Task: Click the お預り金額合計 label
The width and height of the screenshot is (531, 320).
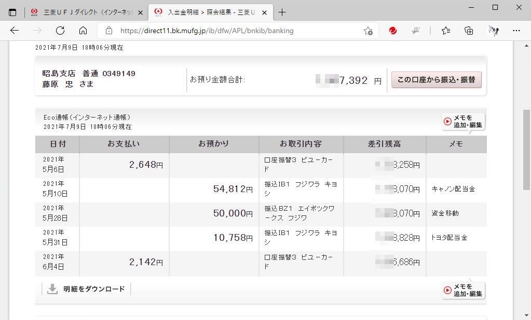Action: tap(217, 80)
